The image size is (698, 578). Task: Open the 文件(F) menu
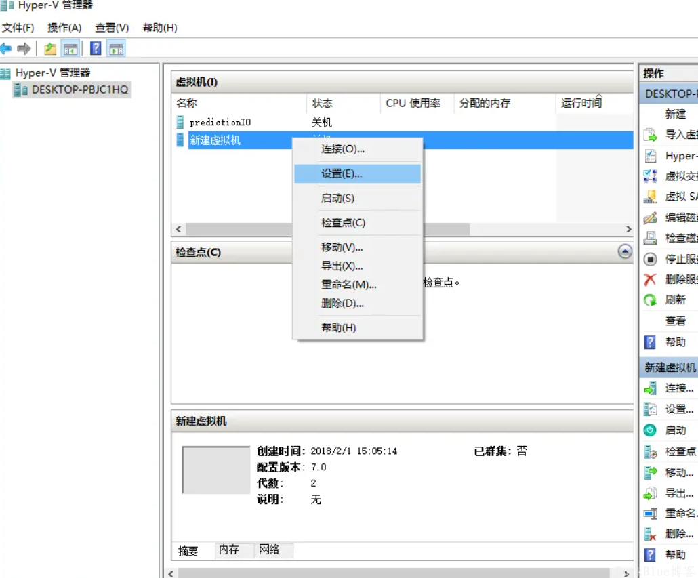pos(18,28)
